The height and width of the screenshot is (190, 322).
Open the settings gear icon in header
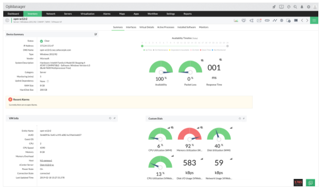(308, 7)
